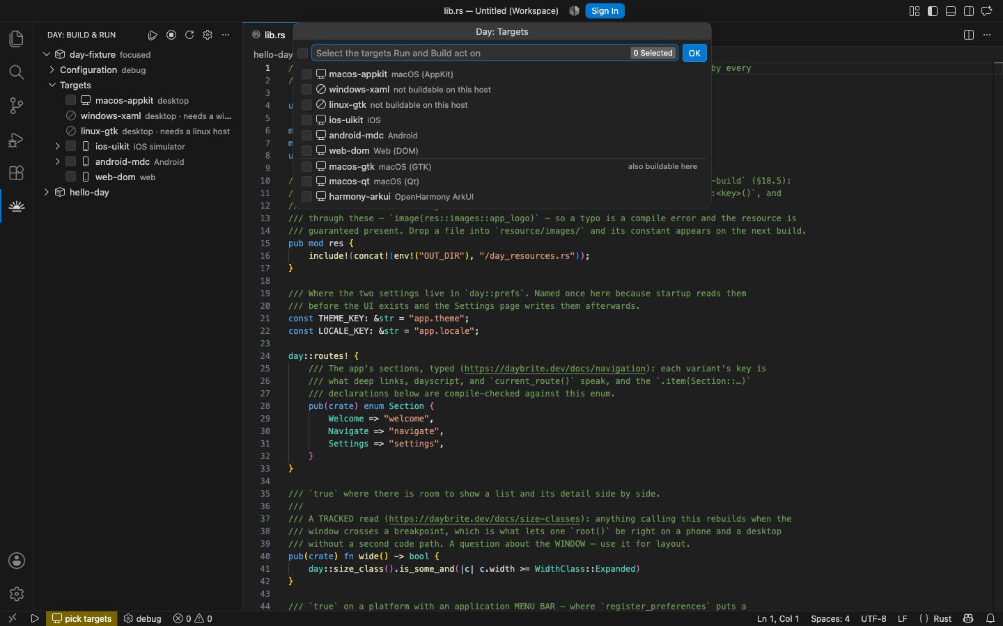This screenshot has height=626, width=1003.
Task: Click Customize Layout icon in title bar
Action: (x=915, y=11)
